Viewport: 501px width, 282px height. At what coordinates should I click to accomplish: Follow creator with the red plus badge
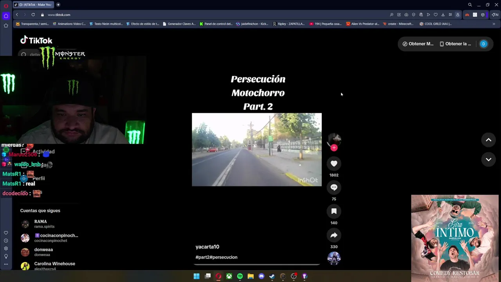334,148
